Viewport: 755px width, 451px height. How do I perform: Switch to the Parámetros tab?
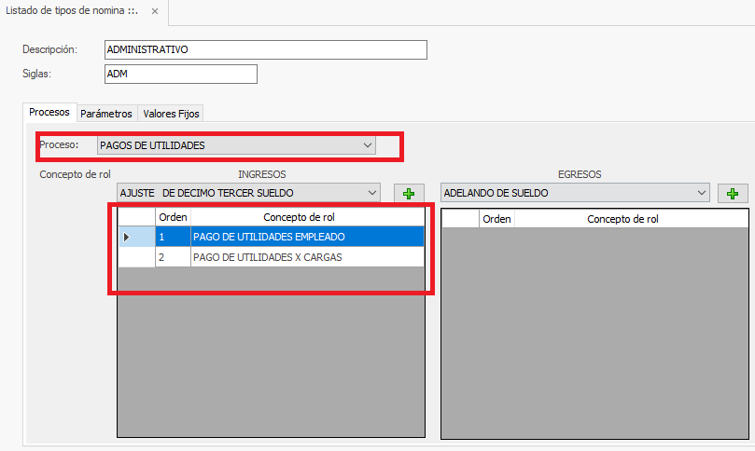click(105, 114)
